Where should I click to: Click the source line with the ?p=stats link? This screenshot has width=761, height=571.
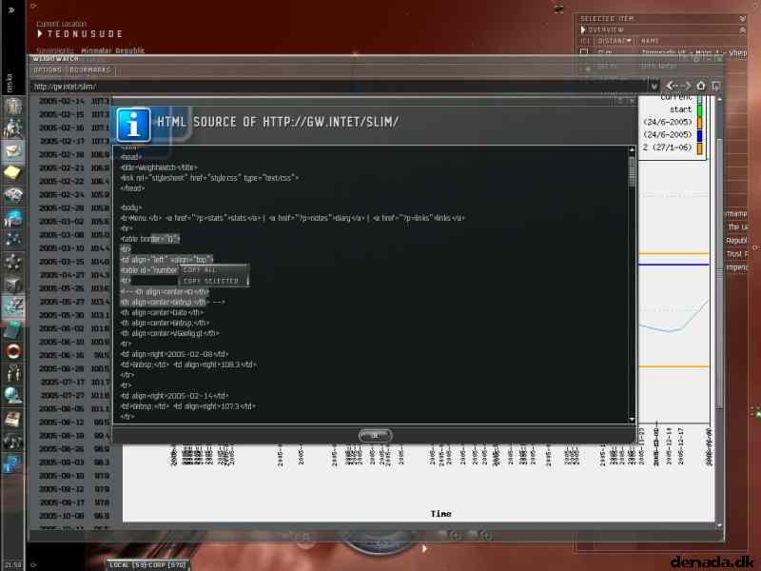pos(293,218)
